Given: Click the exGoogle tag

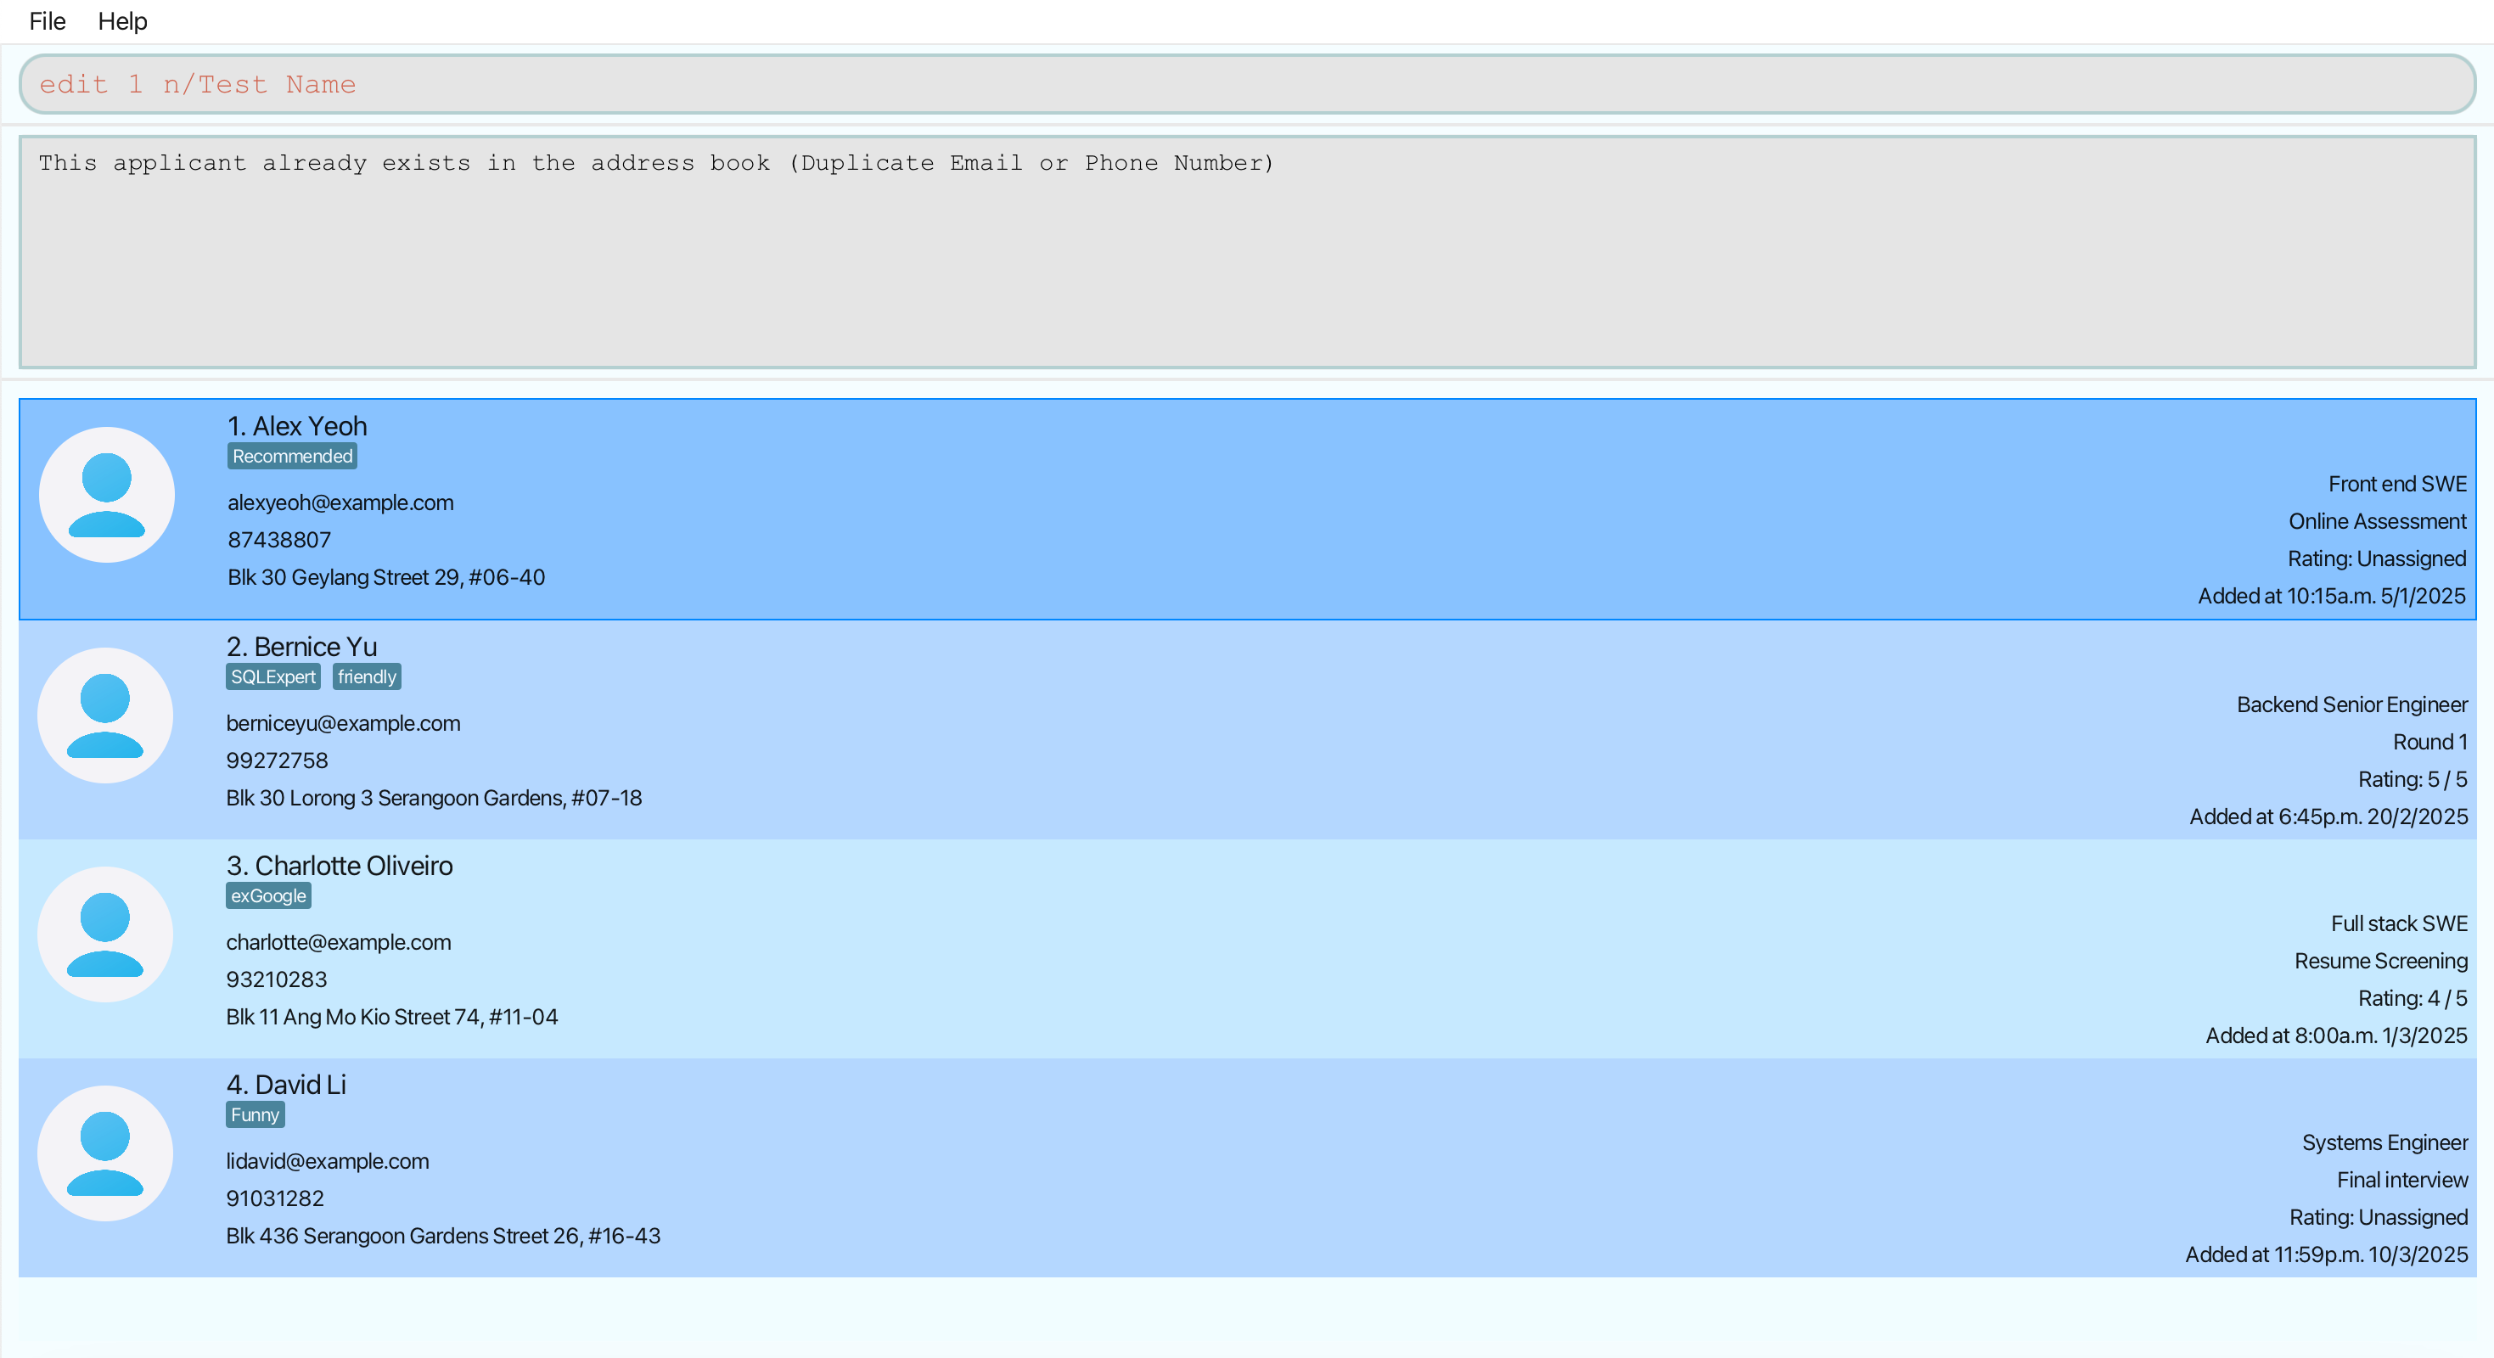Looking at the screenshot, I should (x=268, y=895).
